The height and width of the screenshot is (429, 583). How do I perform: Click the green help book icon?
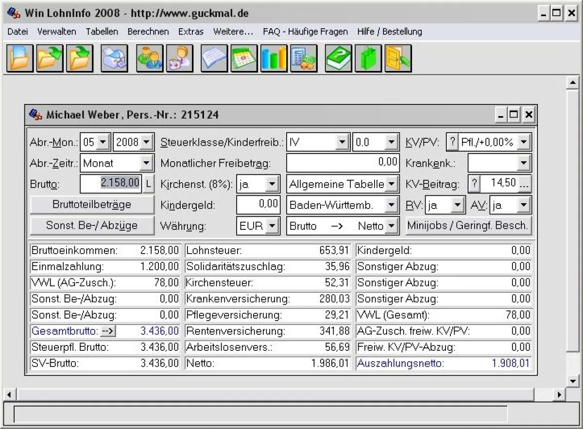coord(338,58)
